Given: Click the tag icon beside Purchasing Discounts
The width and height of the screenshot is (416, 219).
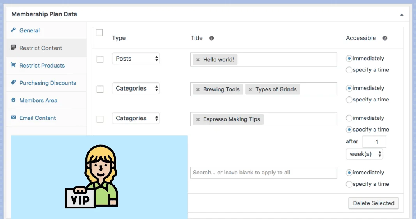Looking at the screenshot, I should pyautogui.click(x=13, y=82).
